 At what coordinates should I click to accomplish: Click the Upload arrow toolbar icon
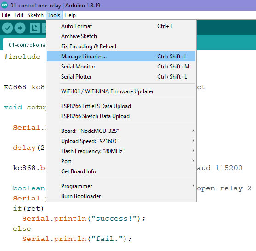(x=20, y=28)
